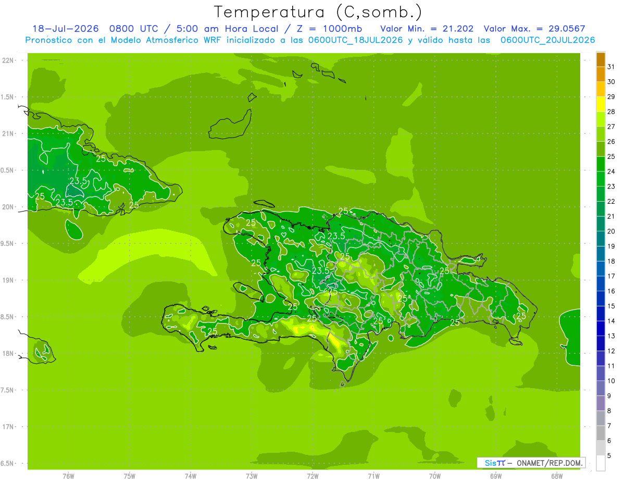Click the deep blue swatch between legend 13 and 14

601,328
